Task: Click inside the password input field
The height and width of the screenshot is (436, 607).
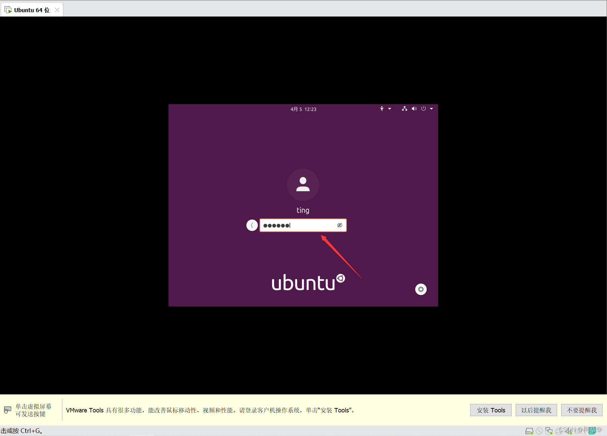Action: [x=300, y=225]
